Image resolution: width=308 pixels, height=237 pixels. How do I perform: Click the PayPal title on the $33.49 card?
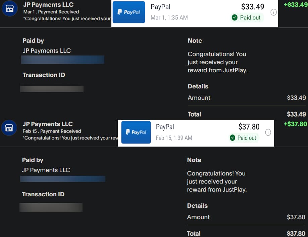point(160,7)
